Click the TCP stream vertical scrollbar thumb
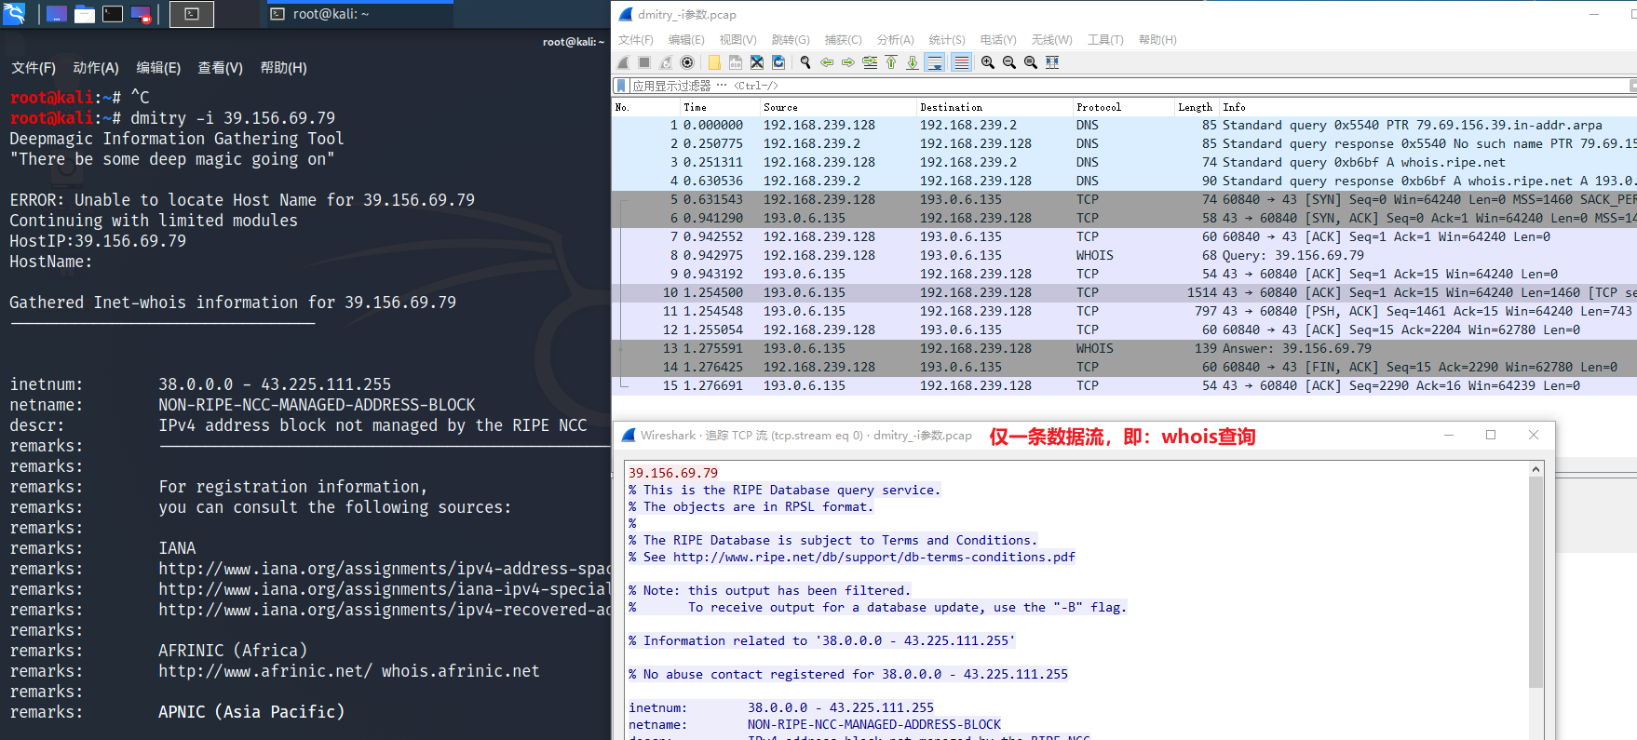 tap(1536, 582)
